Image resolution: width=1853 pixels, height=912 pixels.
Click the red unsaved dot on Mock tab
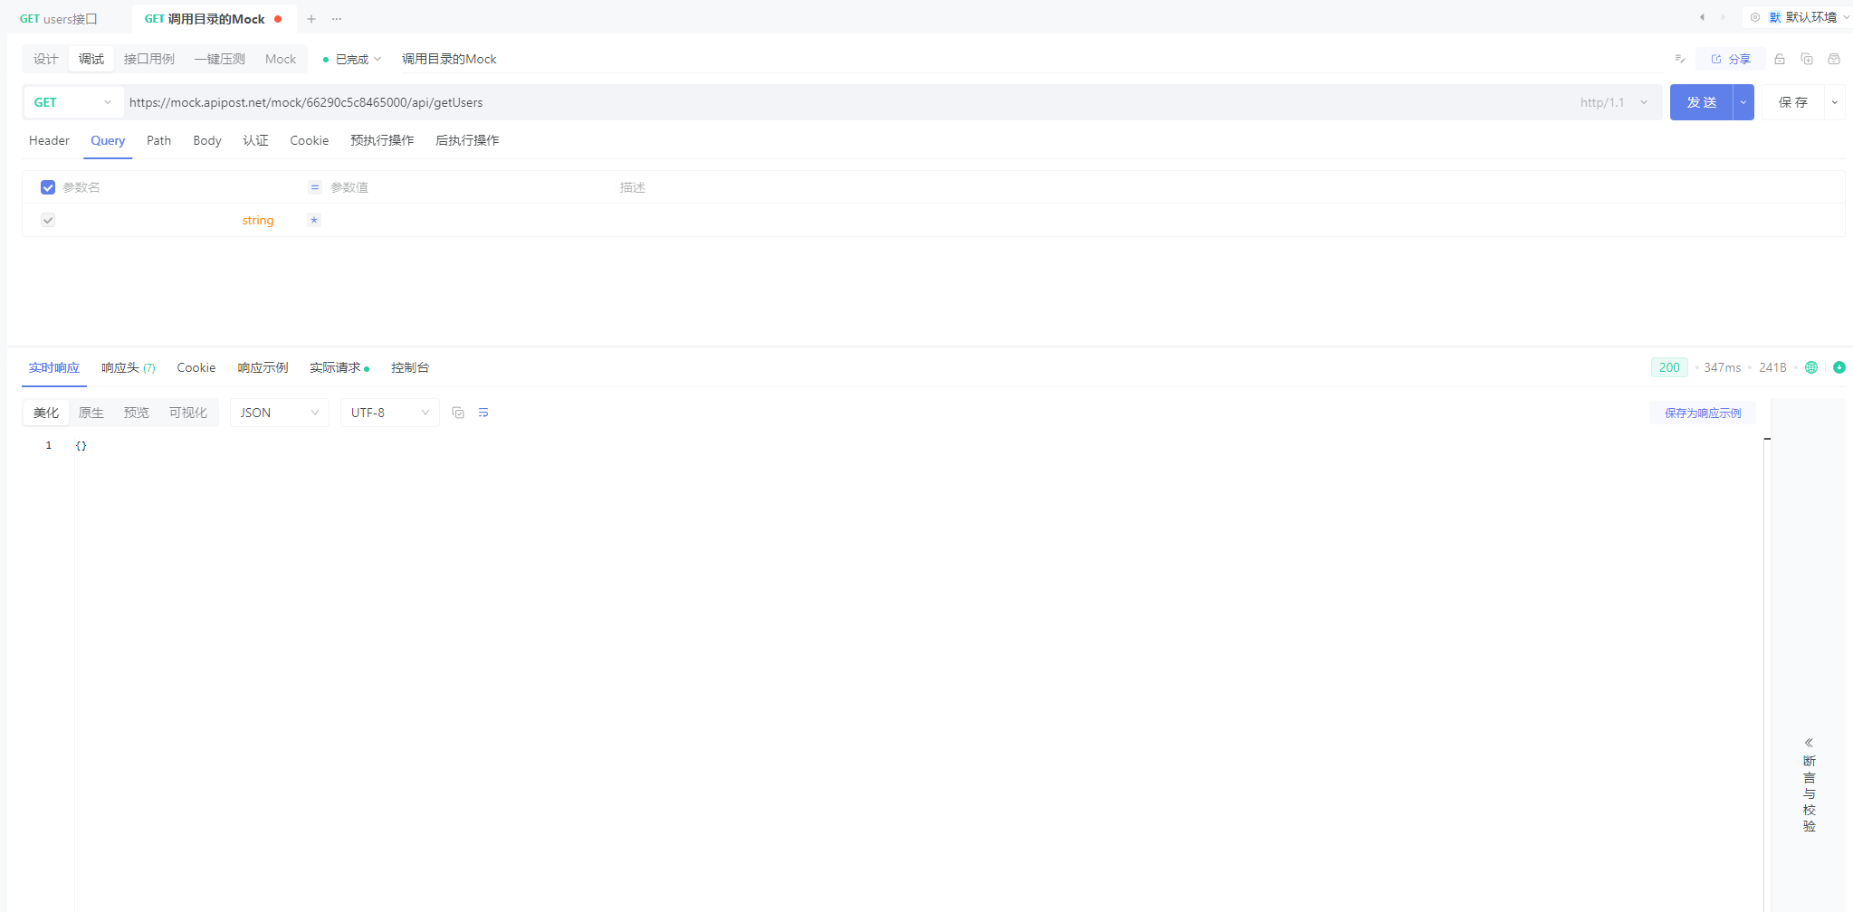pyautogui.click(x=278, y=19)
